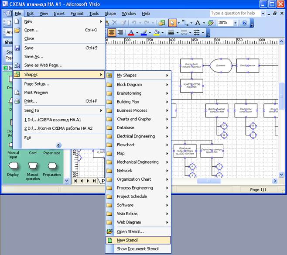Choose Organization Chart submenu entry

138,179
